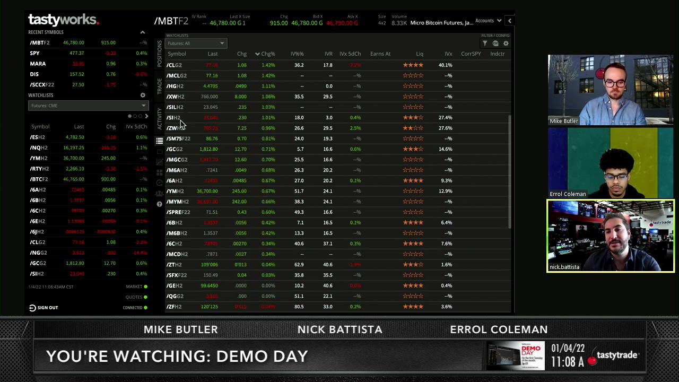Open the Futures: CME watchlist dropdown

point(88,106)
